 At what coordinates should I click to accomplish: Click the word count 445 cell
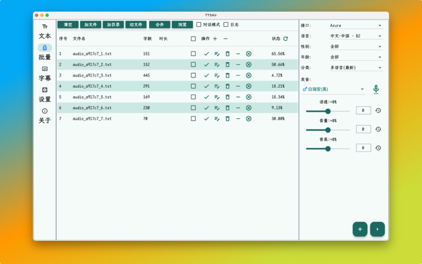(147, 76)
